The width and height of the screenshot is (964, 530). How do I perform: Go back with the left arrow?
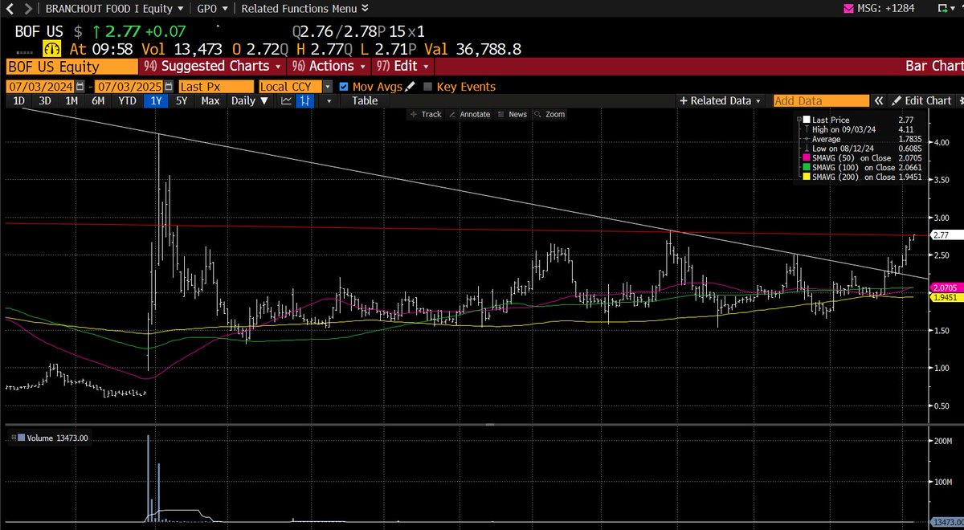coord(10,9)
